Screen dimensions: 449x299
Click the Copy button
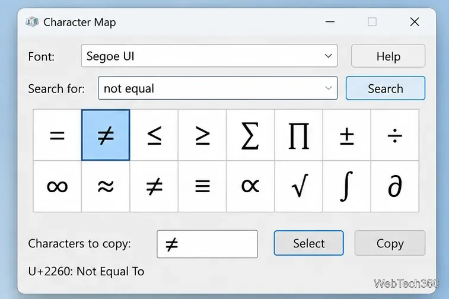(390, 243)
